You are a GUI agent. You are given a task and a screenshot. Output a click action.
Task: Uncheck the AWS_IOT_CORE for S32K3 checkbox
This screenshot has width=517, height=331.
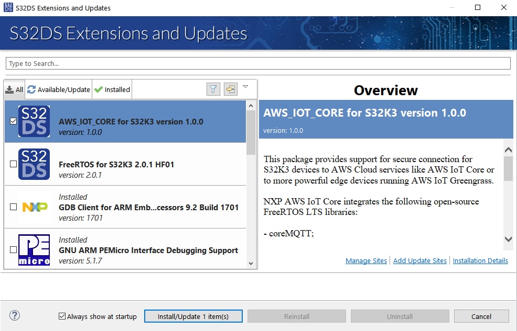coord(13,121)
